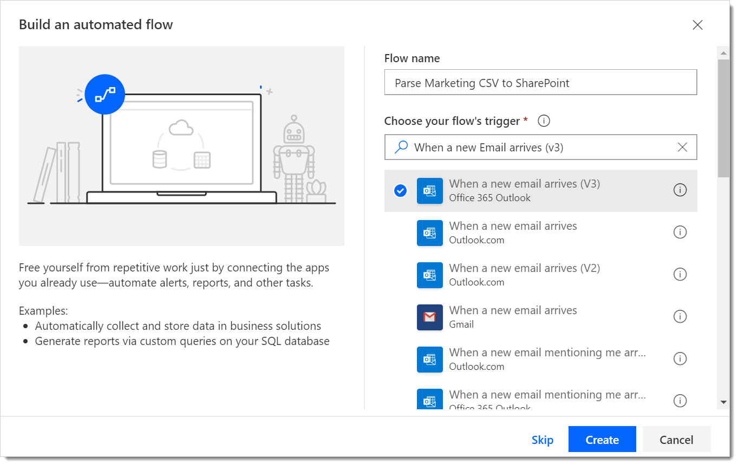Show info for When a new email arrives (V3)
This screenshot has height=465, width=738.
coord(680,190)
